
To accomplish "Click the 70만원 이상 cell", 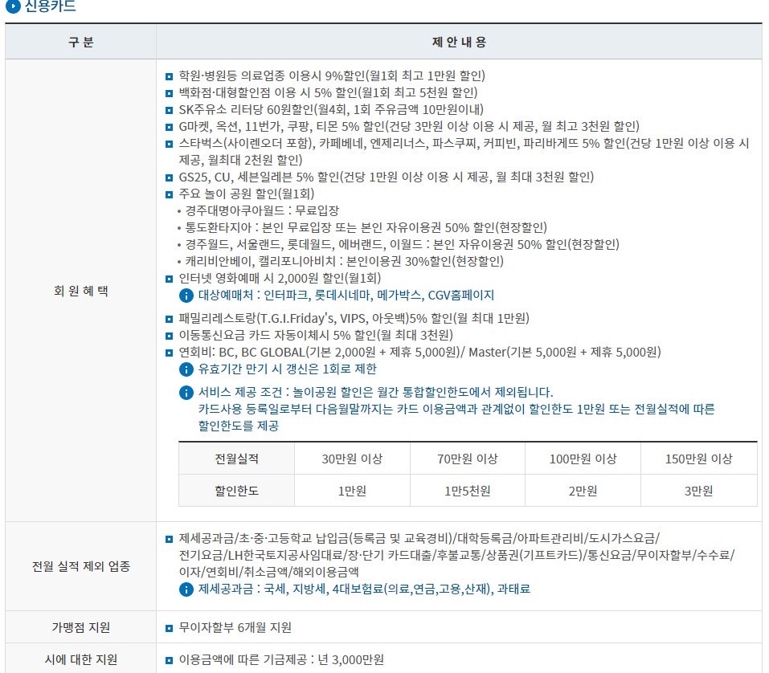I will coord(468,459).
